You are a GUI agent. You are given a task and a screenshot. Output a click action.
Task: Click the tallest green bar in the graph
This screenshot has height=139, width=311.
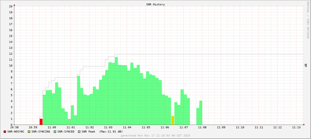point(116,91)
